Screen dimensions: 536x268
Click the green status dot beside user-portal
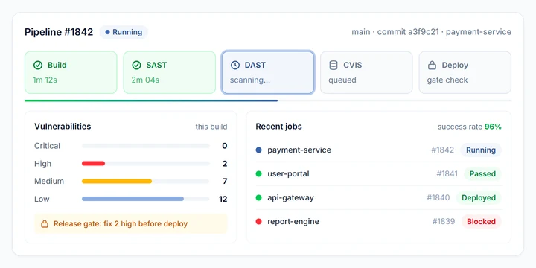[x=259, y=174]
